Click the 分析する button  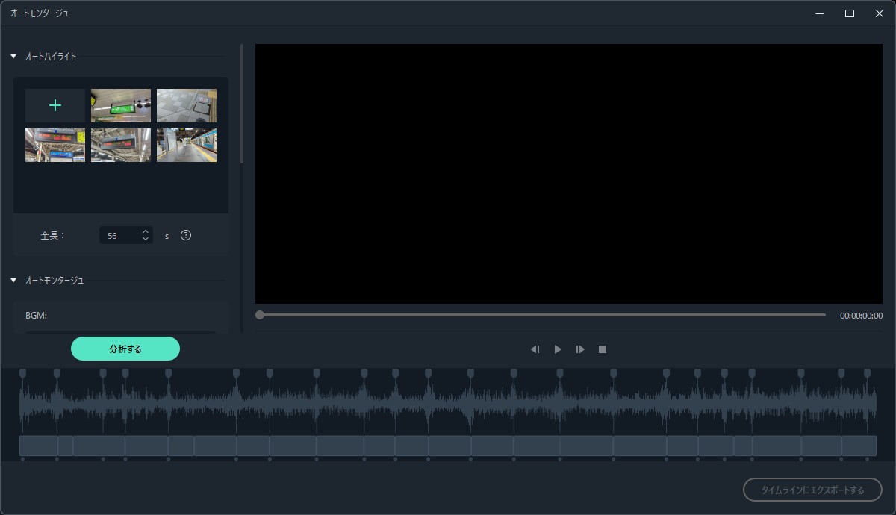click(125, 349)
